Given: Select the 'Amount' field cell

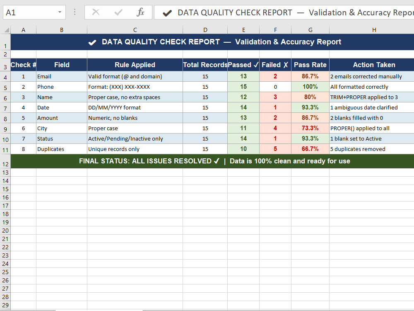Looking at the screenshot, I should [x=62, y=118].
